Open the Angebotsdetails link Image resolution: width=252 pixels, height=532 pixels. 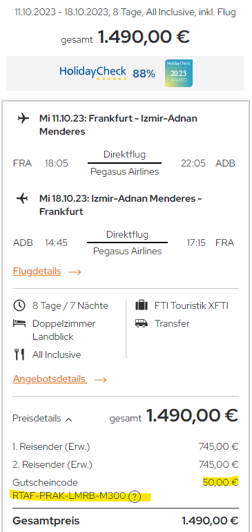coord(50,379)
